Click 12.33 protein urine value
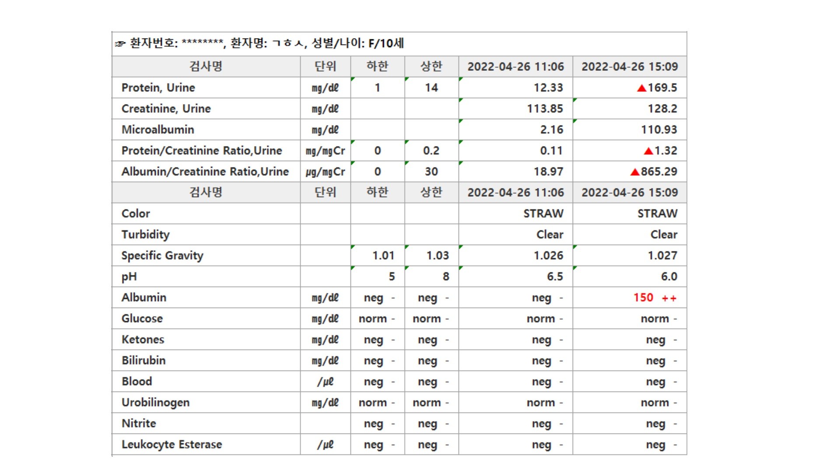The height and width of the screenshot is (472, 840). [x=548, y=87]
